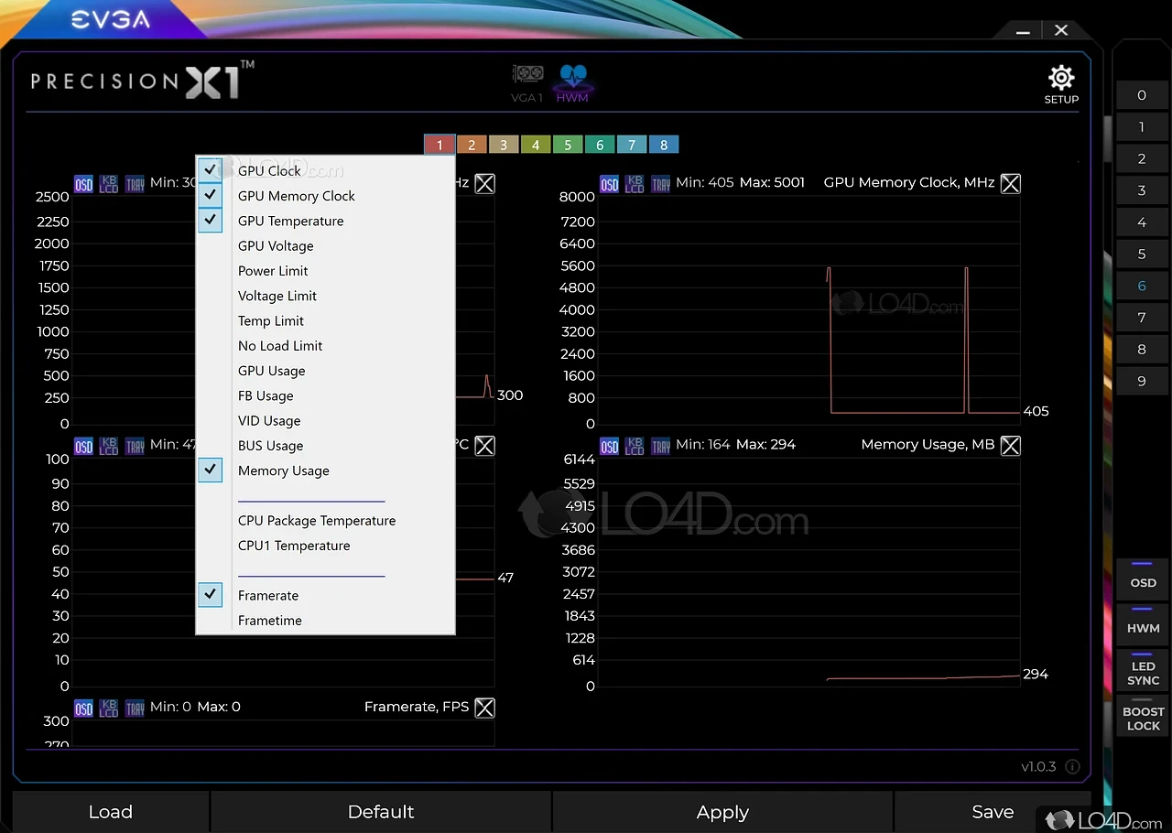Select red color swatch 1

(x=439, y=145)
